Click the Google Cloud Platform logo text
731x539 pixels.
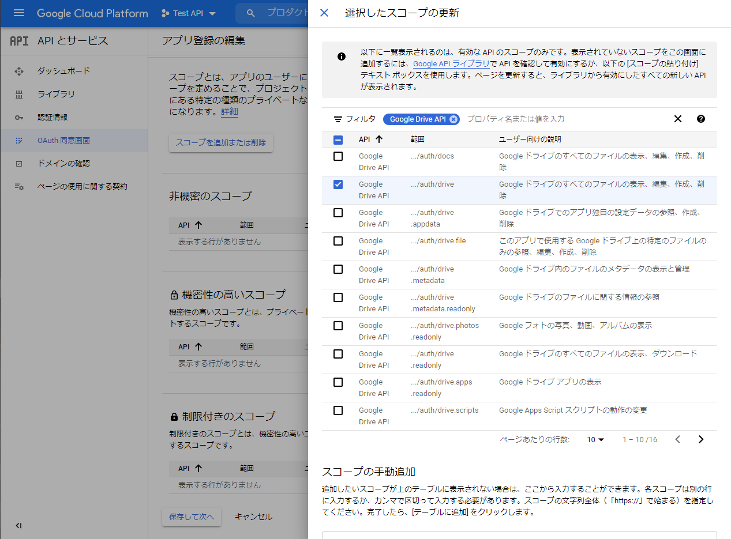(92, 13)
